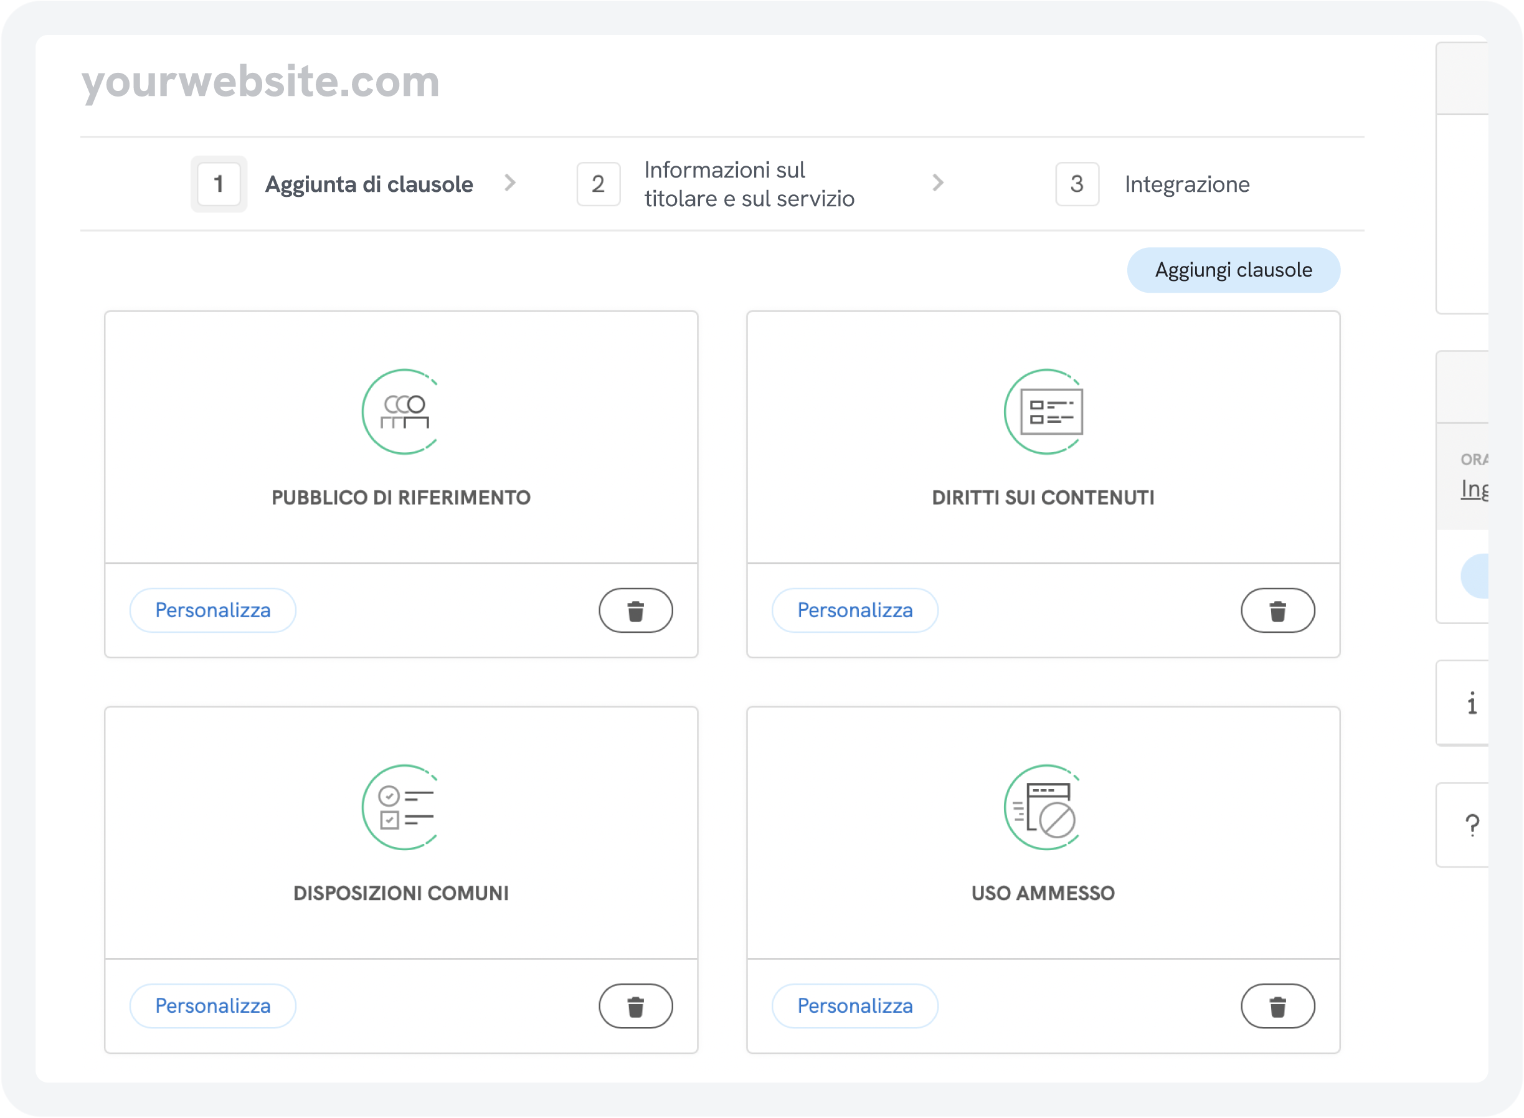Viewport: 1524px width, 1118px height.
Task: Personalizza the Diritti sui contenuti clause
Action: click(854, 610)
